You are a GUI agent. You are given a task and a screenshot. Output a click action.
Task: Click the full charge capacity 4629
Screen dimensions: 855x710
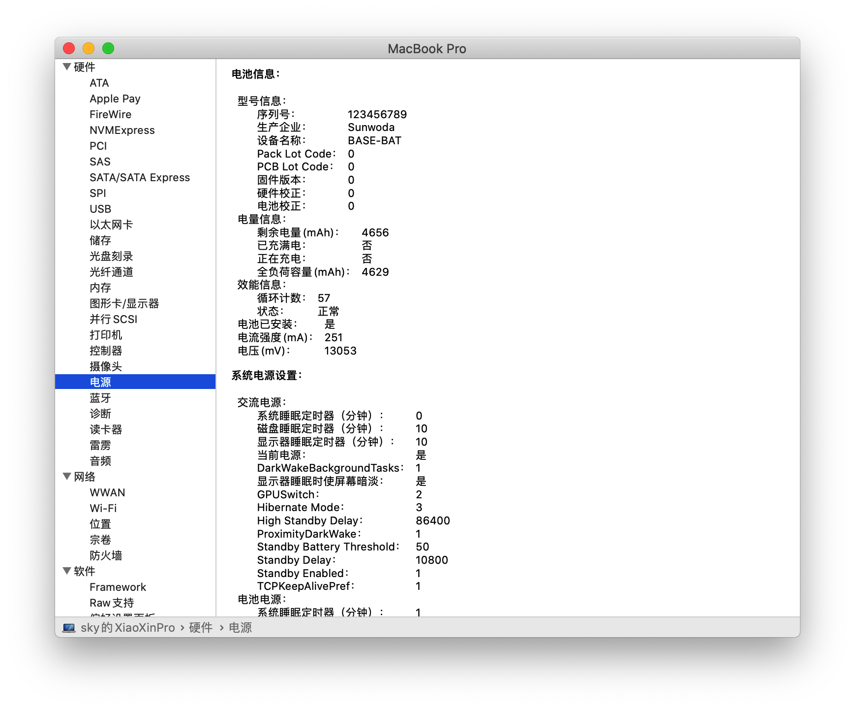(x=375, y=272)
